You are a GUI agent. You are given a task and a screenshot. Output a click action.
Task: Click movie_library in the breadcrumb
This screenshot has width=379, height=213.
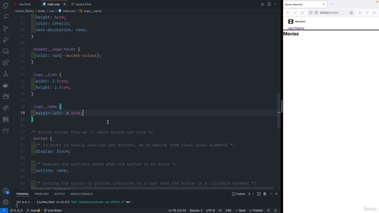tap(24, 11)
